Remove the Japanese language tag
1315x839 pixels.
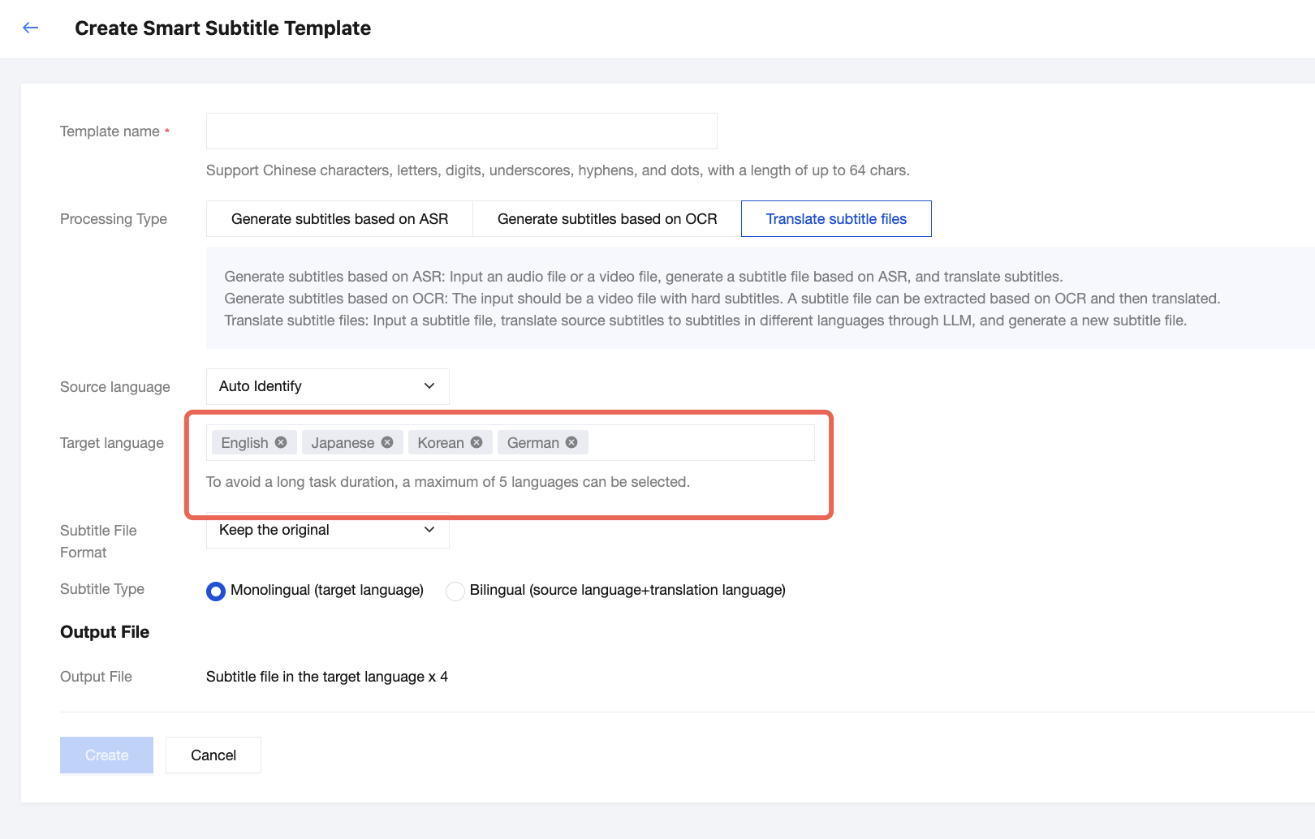pyautogui.click(x=387, y=442)
